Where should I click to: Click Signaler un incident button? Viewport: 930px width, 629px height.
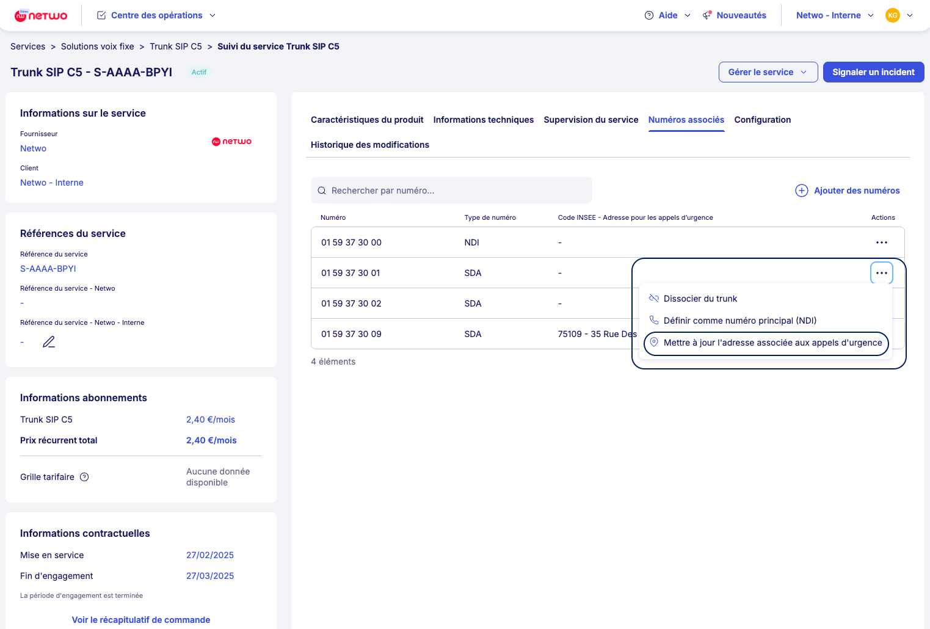(x=874, y=72)
